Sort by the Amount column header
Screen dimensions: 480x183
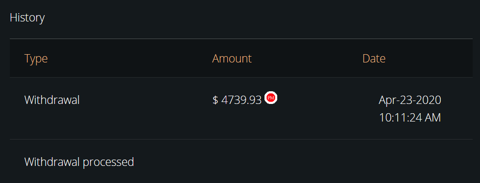[x=232, y=58]
